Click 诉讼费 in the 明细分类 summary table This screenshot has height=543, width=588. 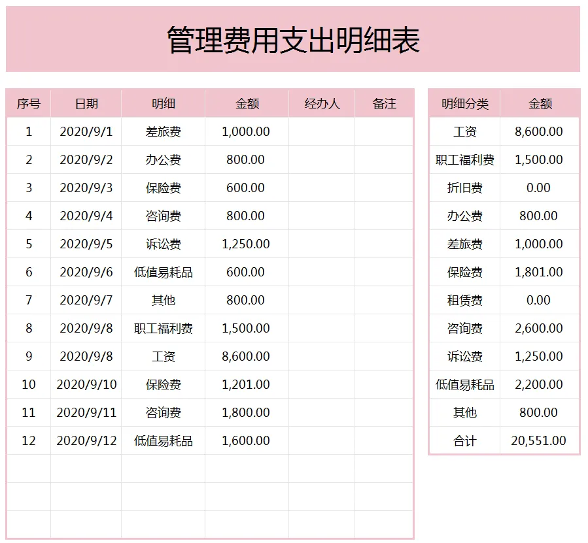(464, 356)
